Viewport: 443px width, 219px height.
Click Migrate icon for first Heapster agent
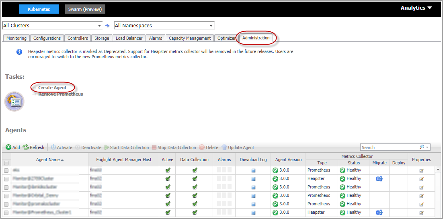pos(379,178)
